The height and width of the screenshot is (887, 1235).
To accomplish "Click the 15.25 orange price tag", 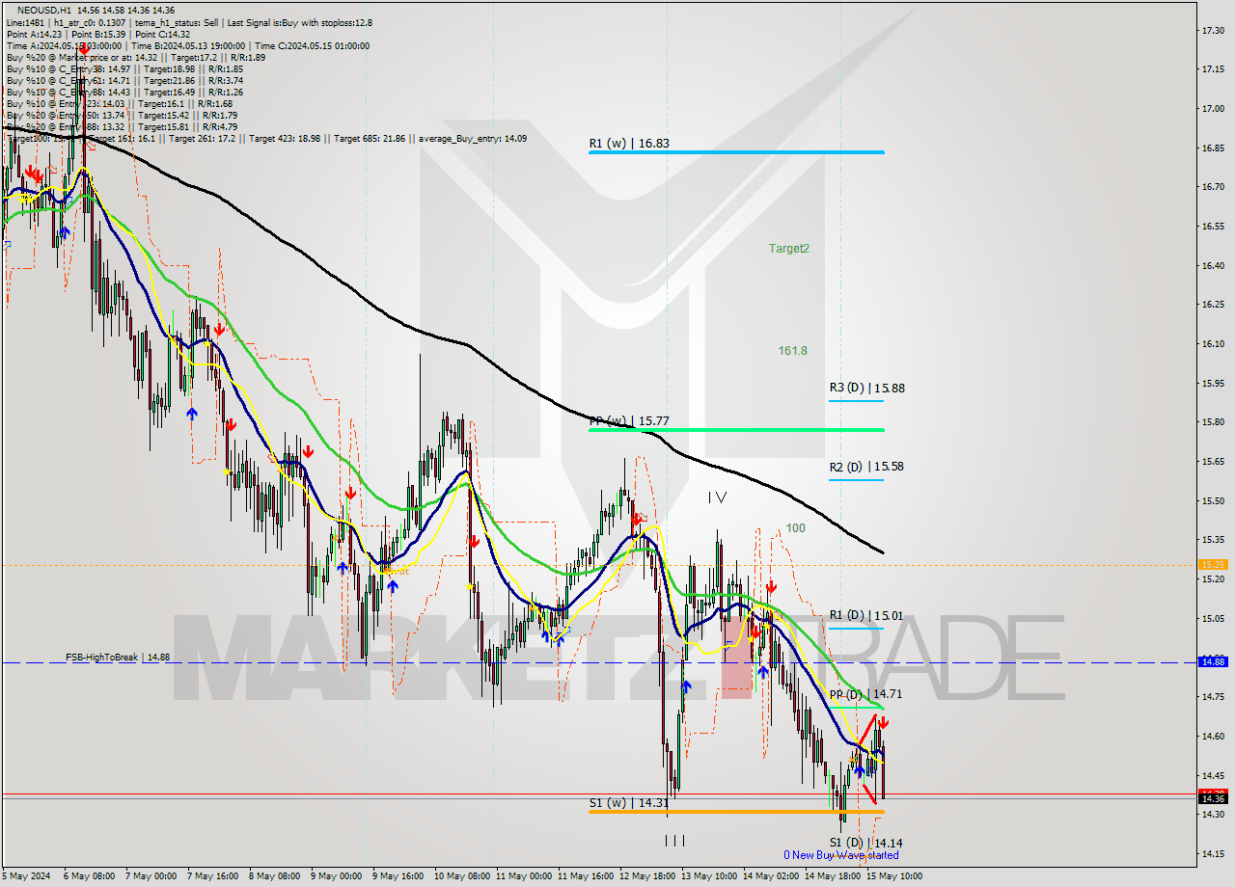I will pos(1212,565).
